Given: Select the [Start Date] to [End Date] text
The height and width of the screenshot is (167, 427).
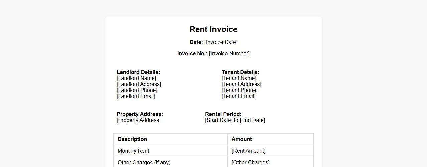Looking at the screenshot, I should coord(235,120).
